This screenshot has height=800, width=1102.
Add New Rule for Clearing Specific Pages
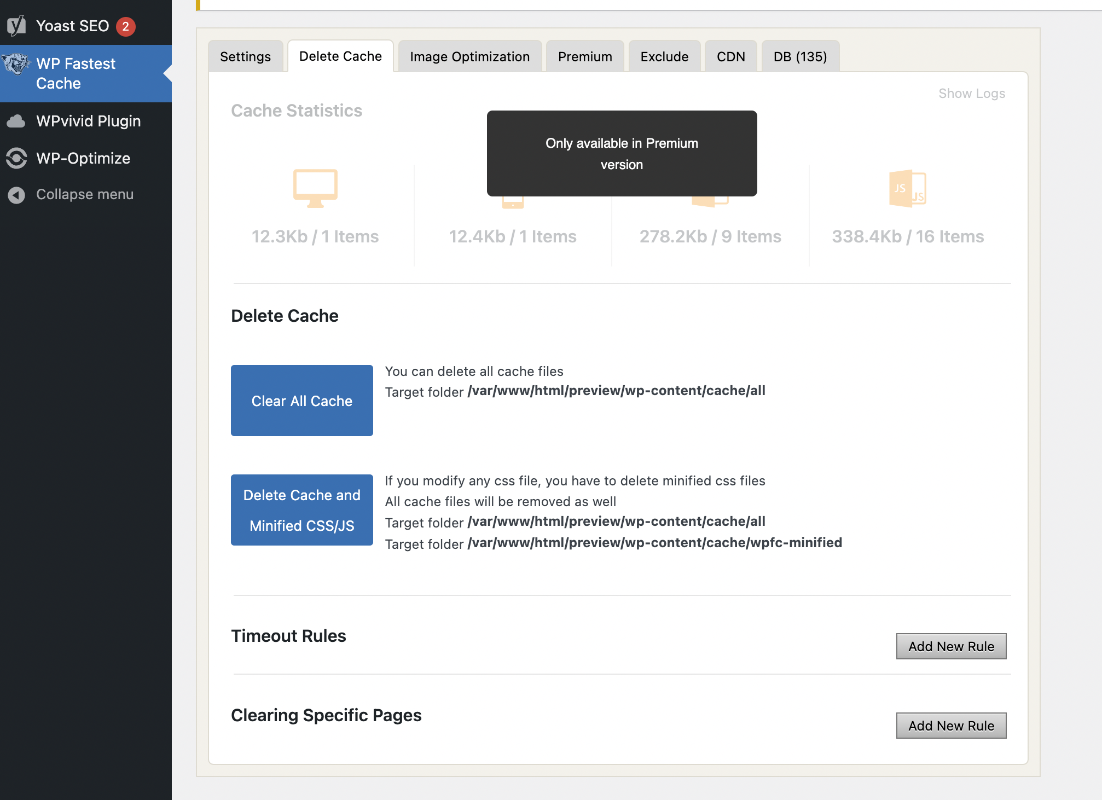951,726
